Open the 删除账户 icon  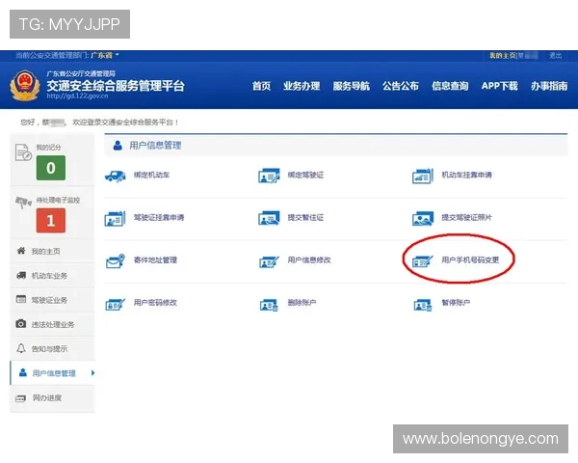[x=269, y=305]
